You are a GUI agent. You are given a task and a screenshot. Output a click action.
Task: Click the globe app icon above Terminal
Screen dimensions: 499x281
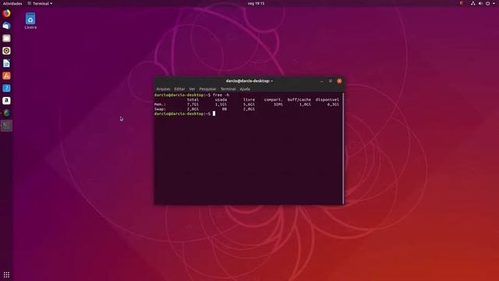6,112
